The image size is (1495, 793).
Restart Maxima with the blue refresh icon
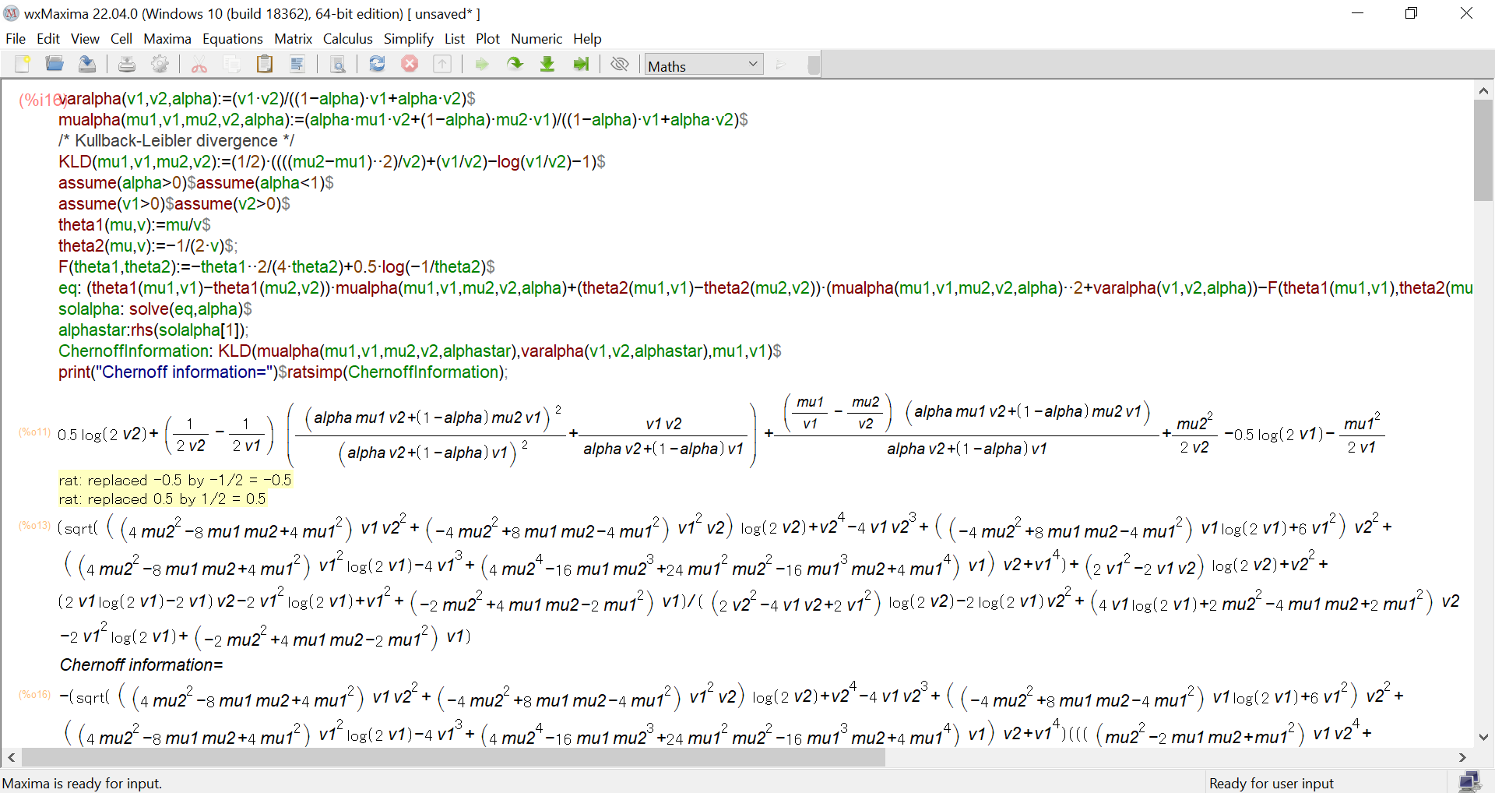(377, 65)
